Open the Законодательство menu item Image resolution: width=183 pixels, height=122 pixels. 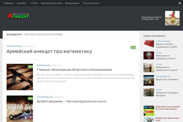(x=51, y=3)
